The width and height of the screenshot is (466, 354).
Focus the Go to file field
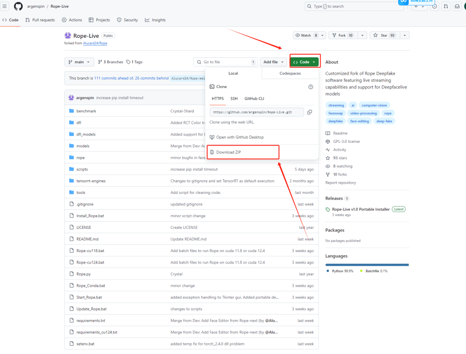tap(225, 62)
